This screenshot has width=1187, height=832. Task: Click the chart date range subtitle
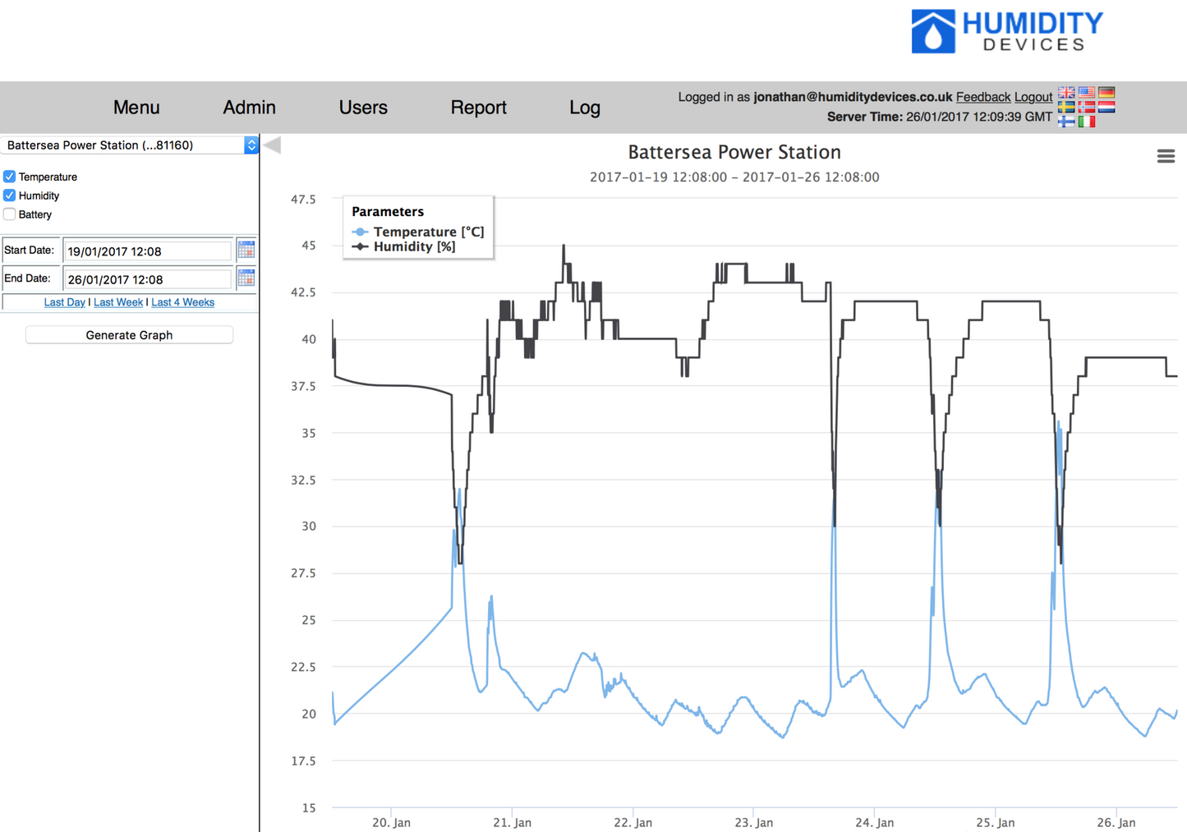tap(734, 177)
